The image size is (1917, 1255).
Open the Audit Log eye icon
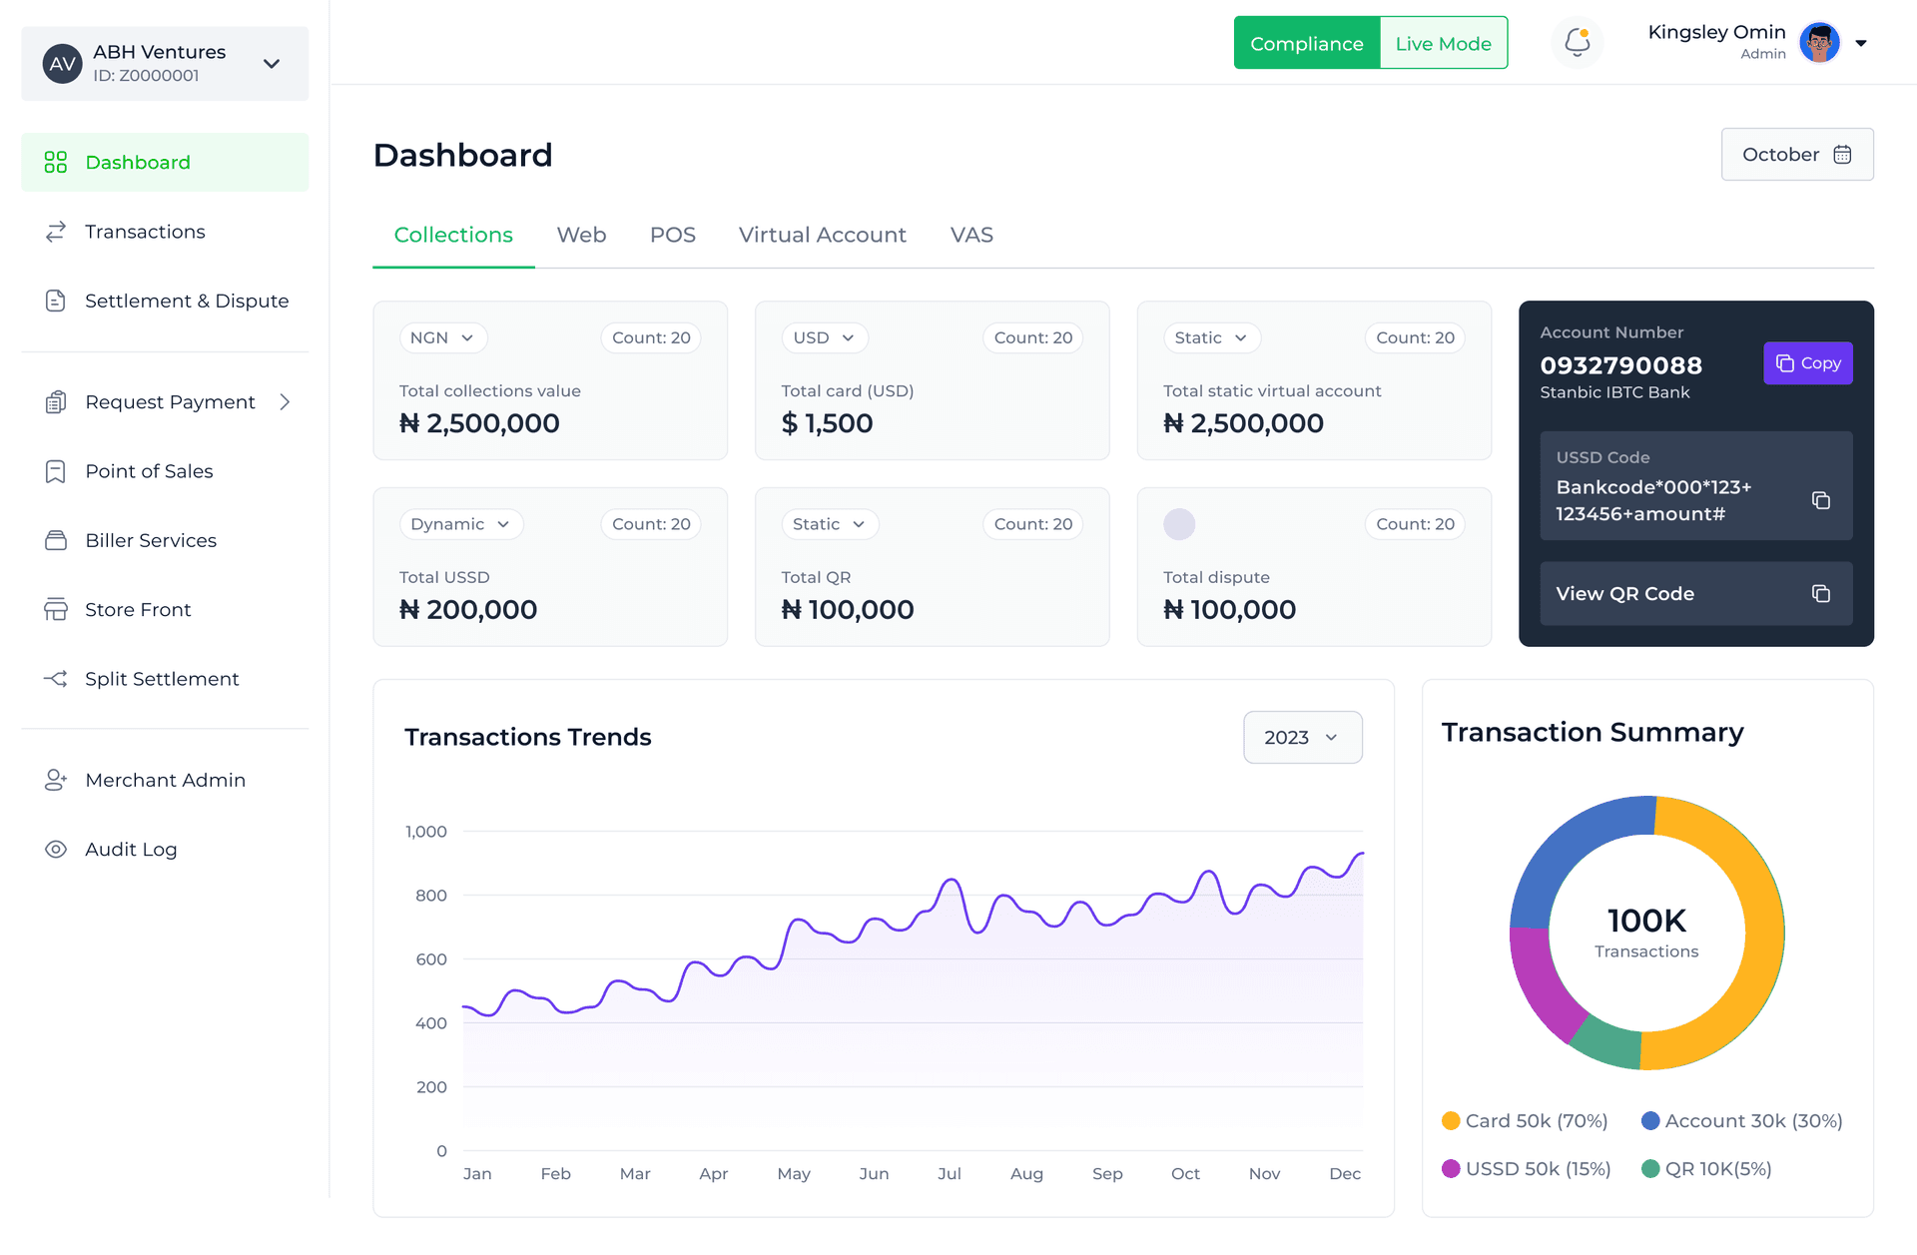click(x=56, y=849)
